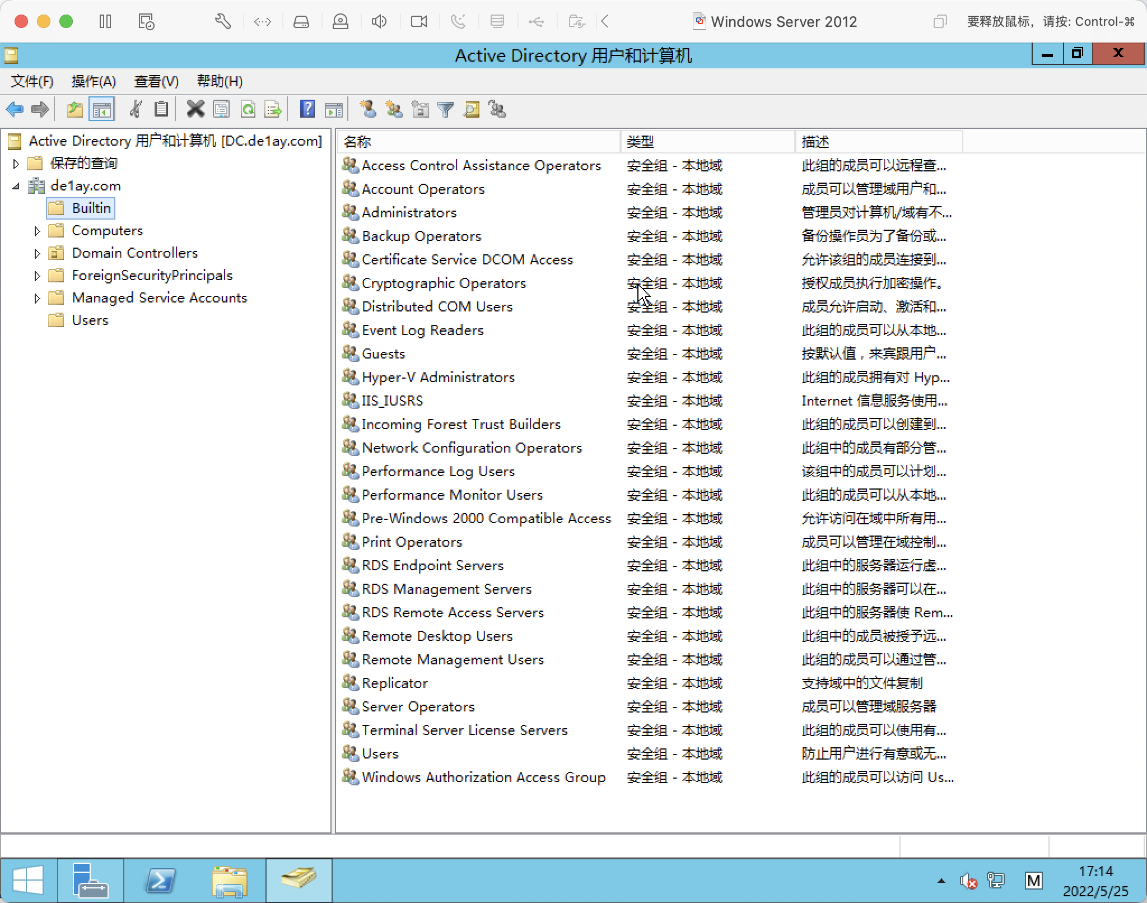This screenshot has height=903, width=1147.
Task: Open the 查看(V) menu
Action: 156,82
